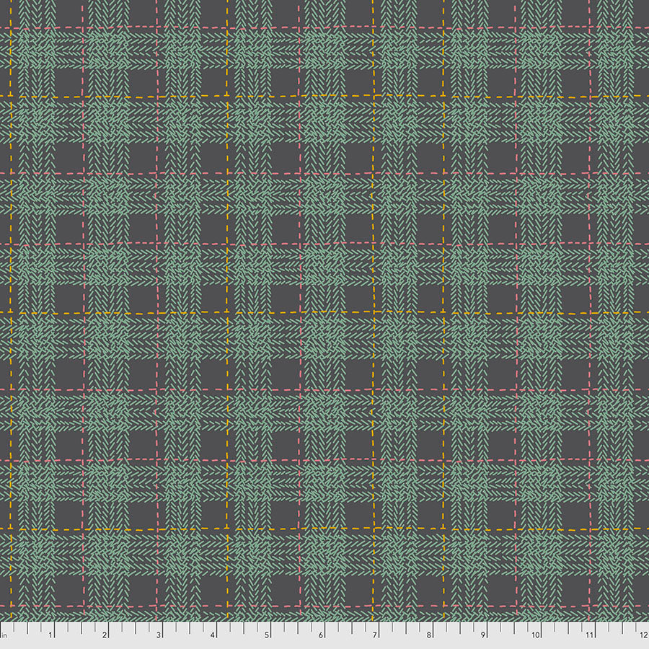Click the number 9 on the ruler

[x=482, y=636]
